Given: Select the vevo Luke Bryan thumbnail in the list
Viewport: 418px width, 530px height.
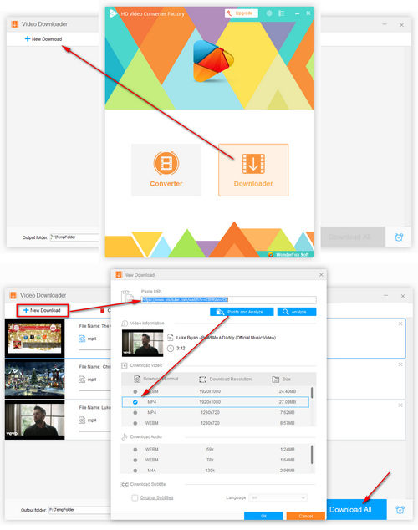Looking at the screenshot, I should click(x=34, y=420).
